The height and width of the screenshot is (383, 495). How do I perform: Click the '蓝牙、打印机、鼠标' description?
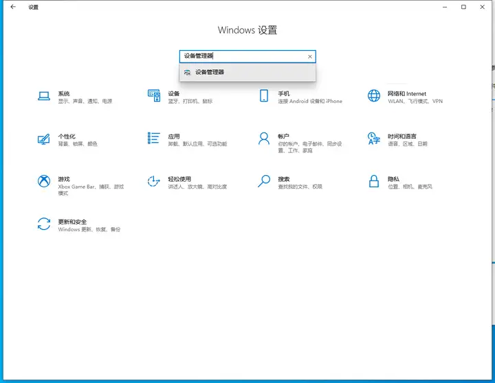190,101
